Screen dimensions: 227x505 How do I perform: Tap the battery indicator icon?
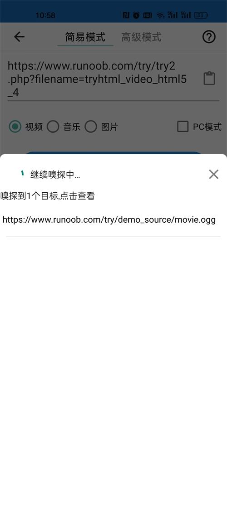point(201,15)
